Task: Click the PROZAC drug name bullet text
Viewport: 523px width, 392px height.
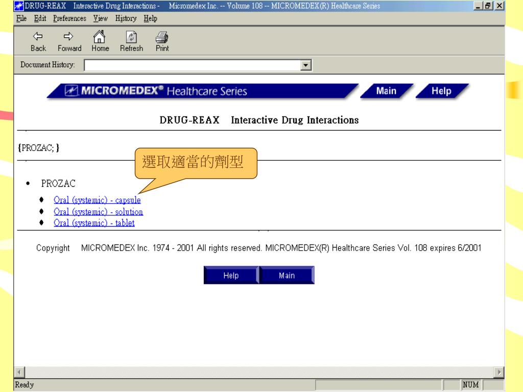Action: 58,183
